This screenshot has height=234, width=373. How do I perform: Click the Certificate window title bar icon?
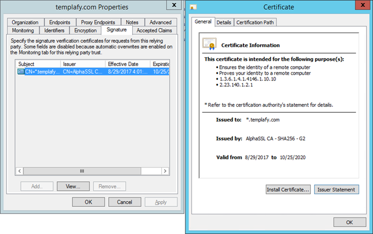point(193,7)
